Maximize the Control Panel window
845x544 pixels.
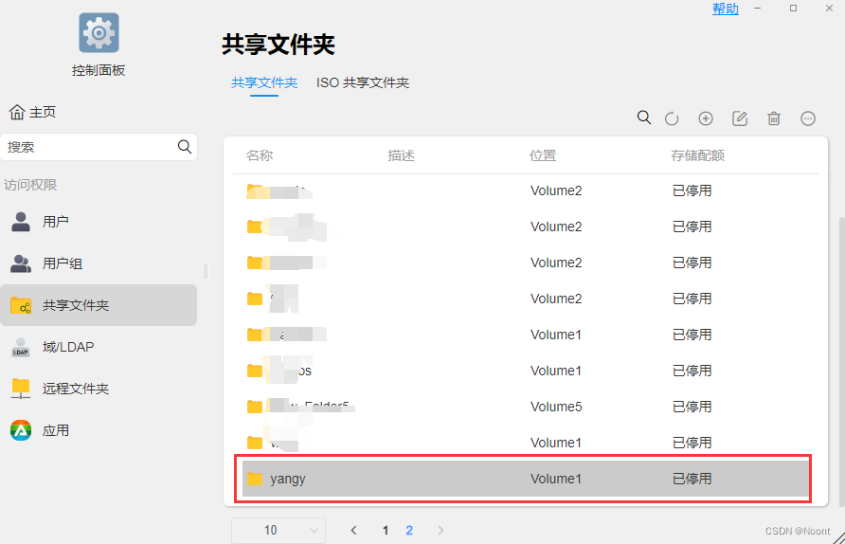[x=793, y=9]
